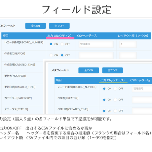Select OFF for RECORD_NUMBER in back table
Screen dimensions: 152x152
click(62, 44)
